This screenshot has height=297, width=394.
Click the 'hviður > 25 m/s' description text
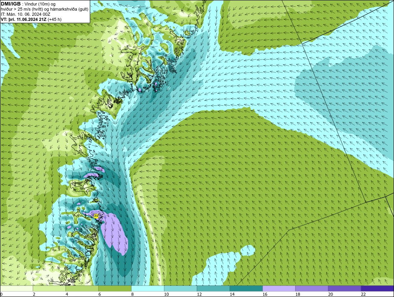[16, 9]
